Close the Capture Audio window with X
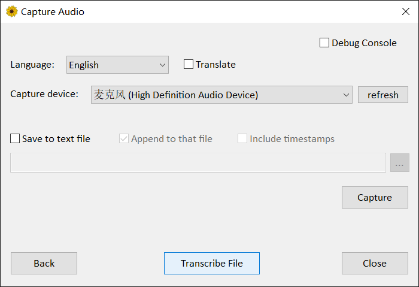The width and height of the screenshot is (419, 287). coord(406,11)
